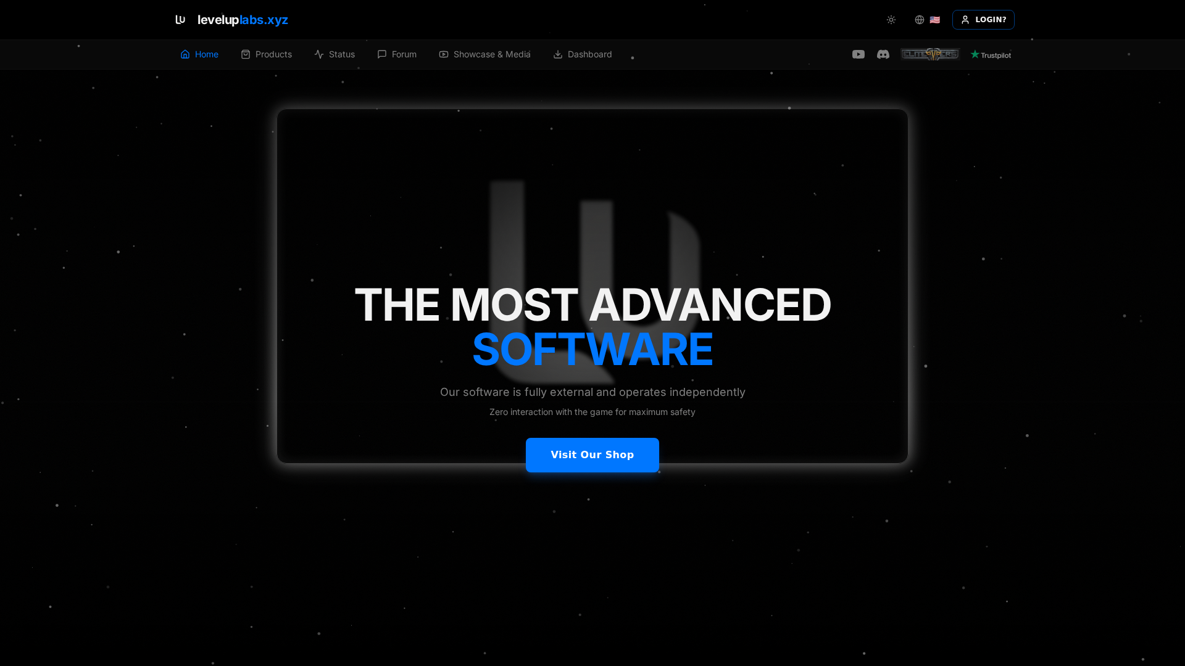
Task: Open the Trustpilot reviews link
Action: pos(990,54)
